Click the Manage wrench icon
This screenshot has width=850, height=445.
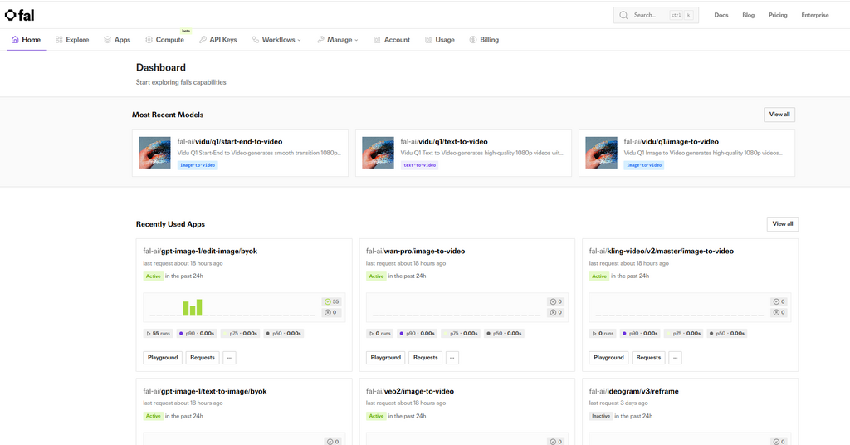coord(321,40)
